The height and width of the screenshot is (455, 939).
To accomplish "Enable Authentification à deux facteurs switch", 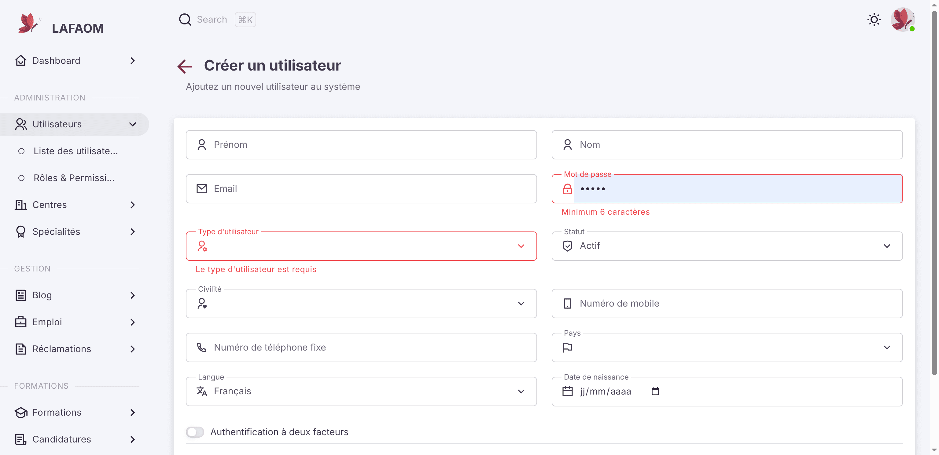I will click(x=195, y=432).
